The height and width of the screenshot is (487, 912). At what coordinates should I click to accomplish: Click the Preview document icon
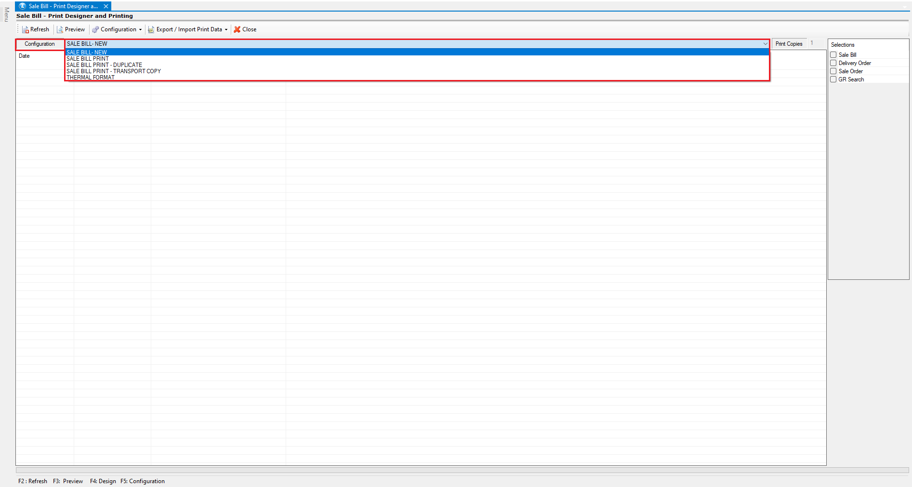point(60,30)
